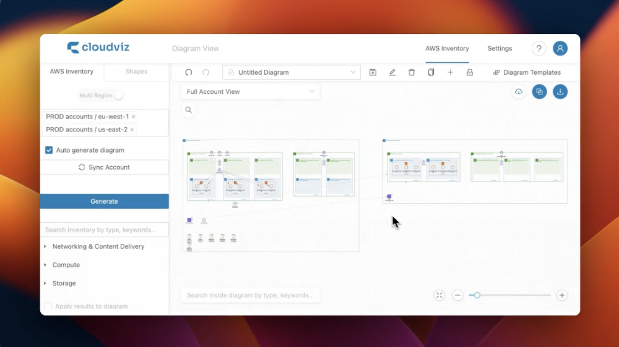Viewport: 619px width, 347px height.
Task: Click Search inside diagram input field
Action: (x=250, y=295)
